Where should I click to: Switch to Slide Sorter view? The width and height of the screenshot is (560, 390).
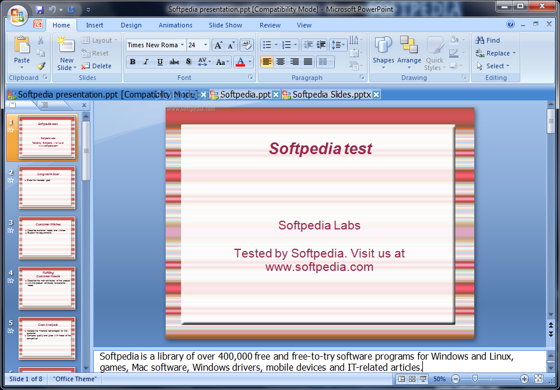tap(412, 379)
